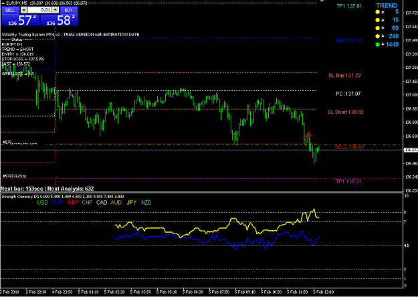This screenshot has height=297, width=418.
Task: Click the up arrow beside trend 15
Action: point(383,20)
